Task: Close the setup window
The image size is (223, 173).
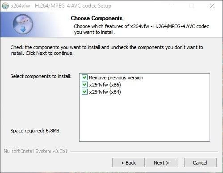Action: tap(212, 6)
